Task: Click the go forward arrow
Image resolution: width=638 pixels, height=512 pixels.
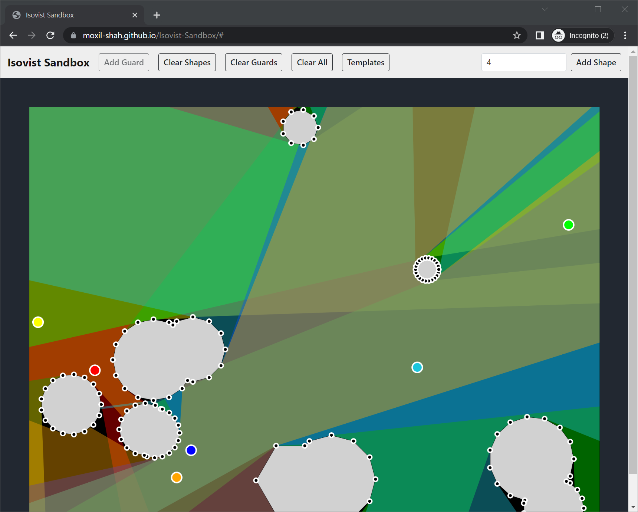Action: (32, 35)
